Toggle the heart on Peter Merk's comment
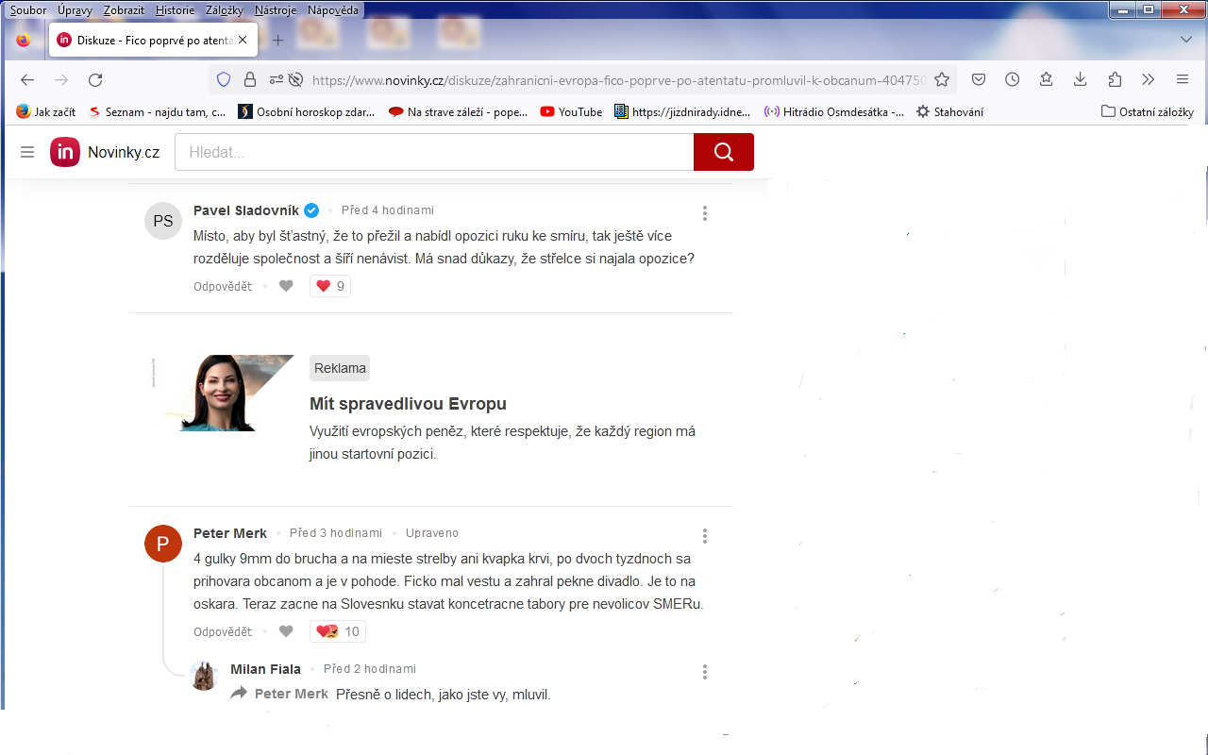1208x755 pixels. pos(286,631)
